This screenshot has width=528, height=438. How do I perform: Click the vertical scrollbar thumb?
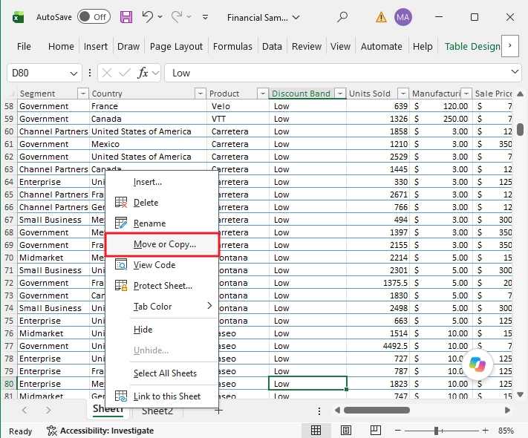(x=520, y=129)
